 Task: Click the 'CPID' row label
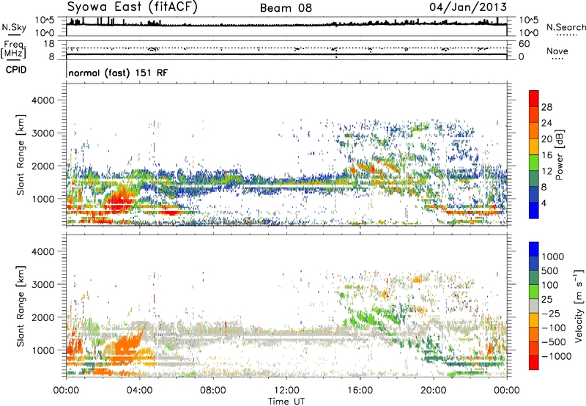(16, 70)
